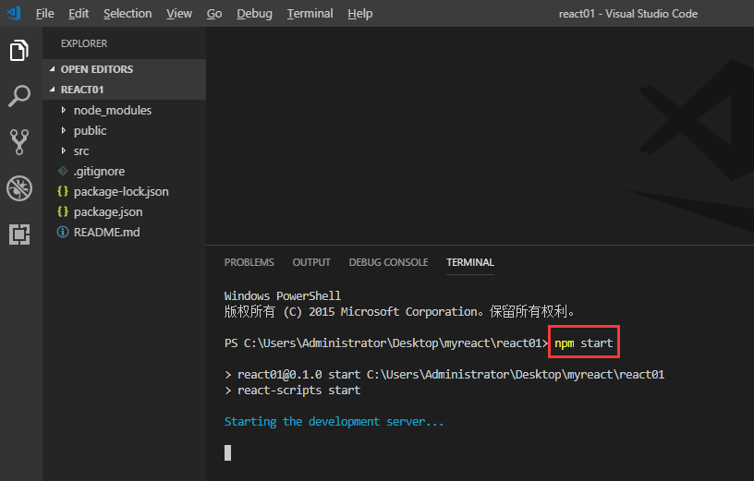Expand the src folder arrow
Image resolution: width=754 pixels, height=481 pixels.
64,150
